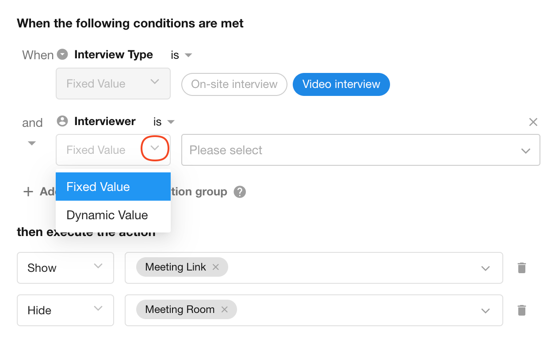Remove the Interviewer condition row

tap(533, 122)
